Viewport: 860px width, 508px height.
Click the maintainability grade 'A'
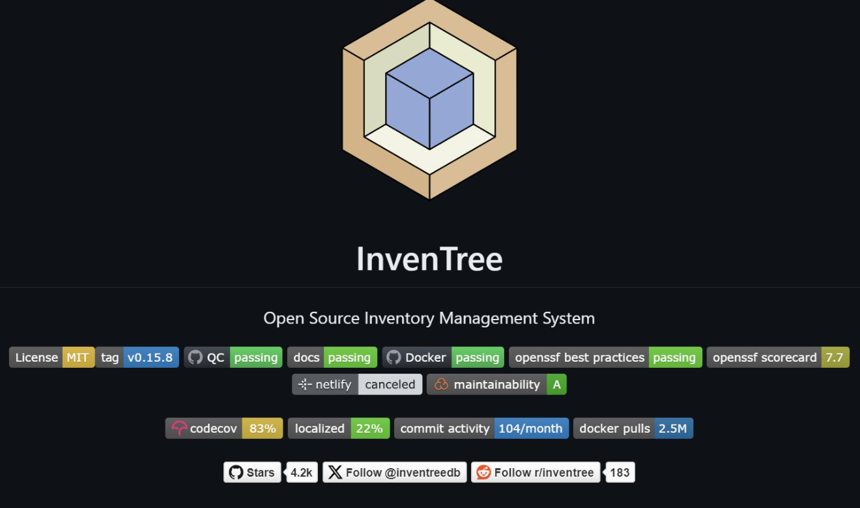tap(556, 385)
